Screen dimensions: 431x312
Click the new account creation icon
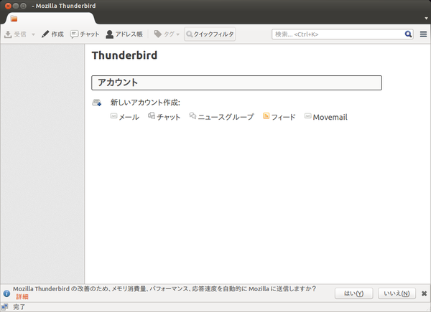(x=97, y=103)
